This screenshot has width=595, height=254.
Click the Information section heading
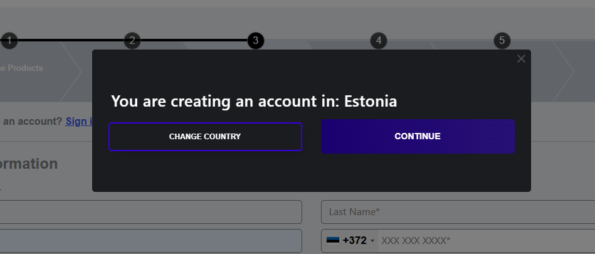(x=29, y=164)
